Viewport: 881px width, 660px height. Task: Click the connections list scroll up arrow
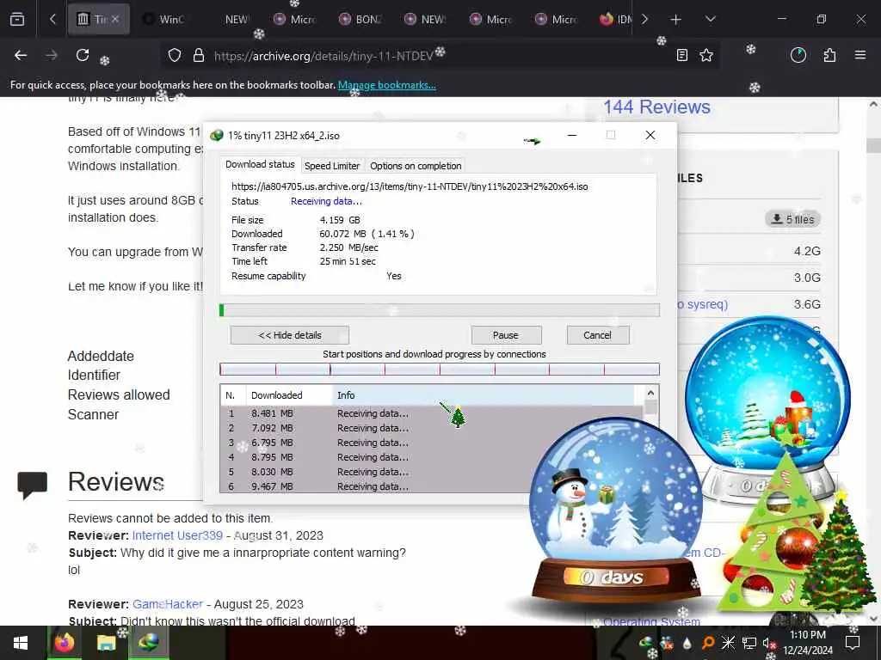pos(650,393)
